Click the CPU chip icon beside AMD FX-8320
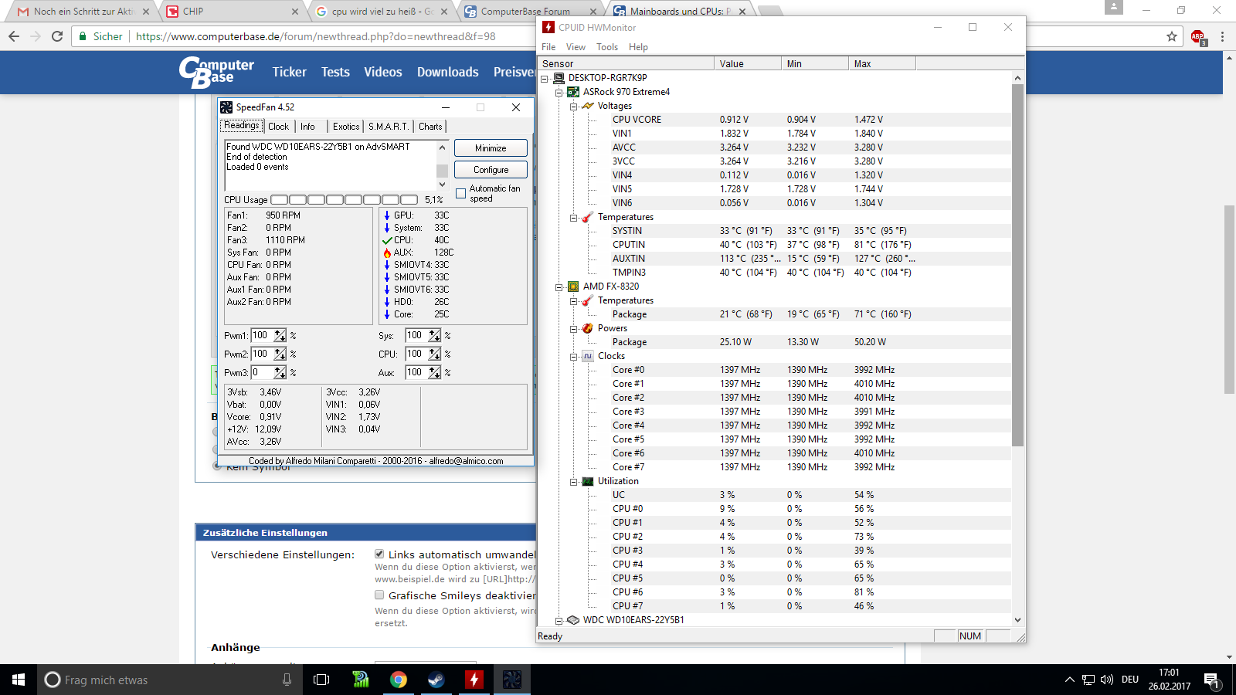 573,286
